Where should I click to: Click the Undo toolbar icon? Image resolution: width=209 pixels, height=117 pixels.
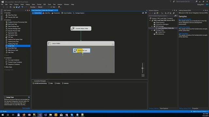[x=22, y=7]
